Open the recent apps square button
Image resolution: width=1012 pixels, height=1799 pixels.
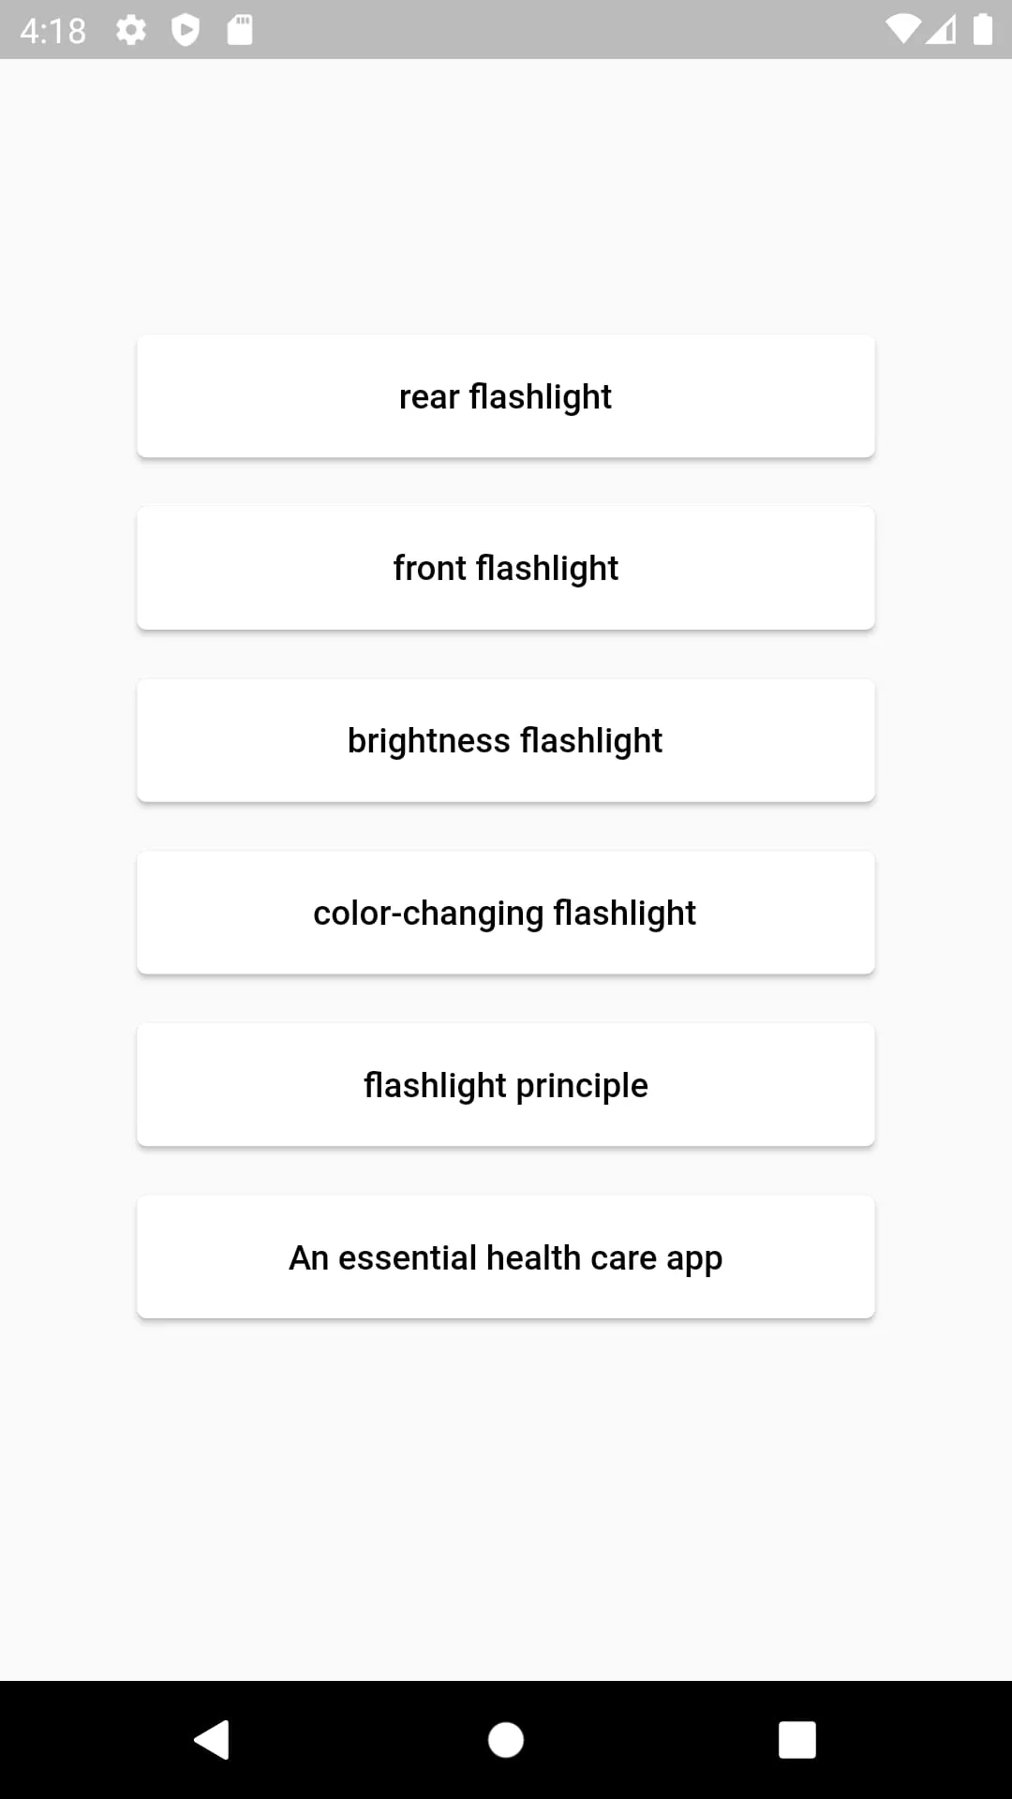tap(797, 1739)
